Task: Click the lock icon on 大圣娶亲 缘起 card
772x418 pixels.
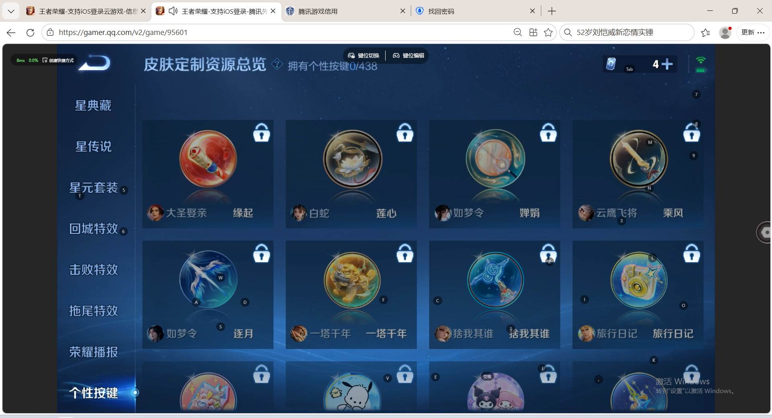Action: [x=261, y=132]
